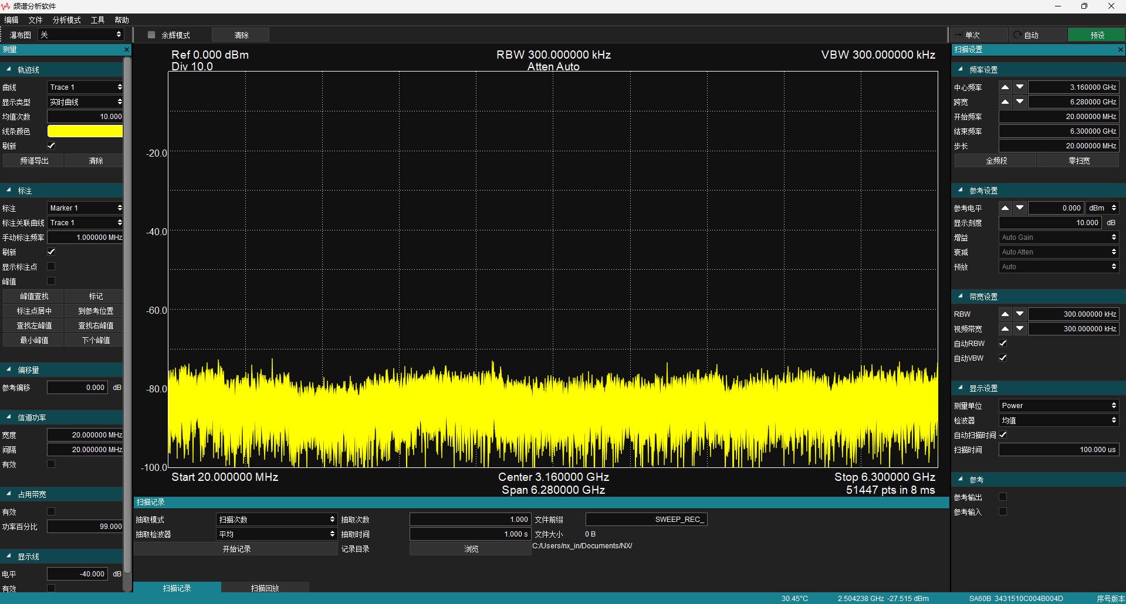The height and width of the screenshot is (604, 1126).
Task: Collapse the trace section triangle
Action: click(x=9, y=69)
